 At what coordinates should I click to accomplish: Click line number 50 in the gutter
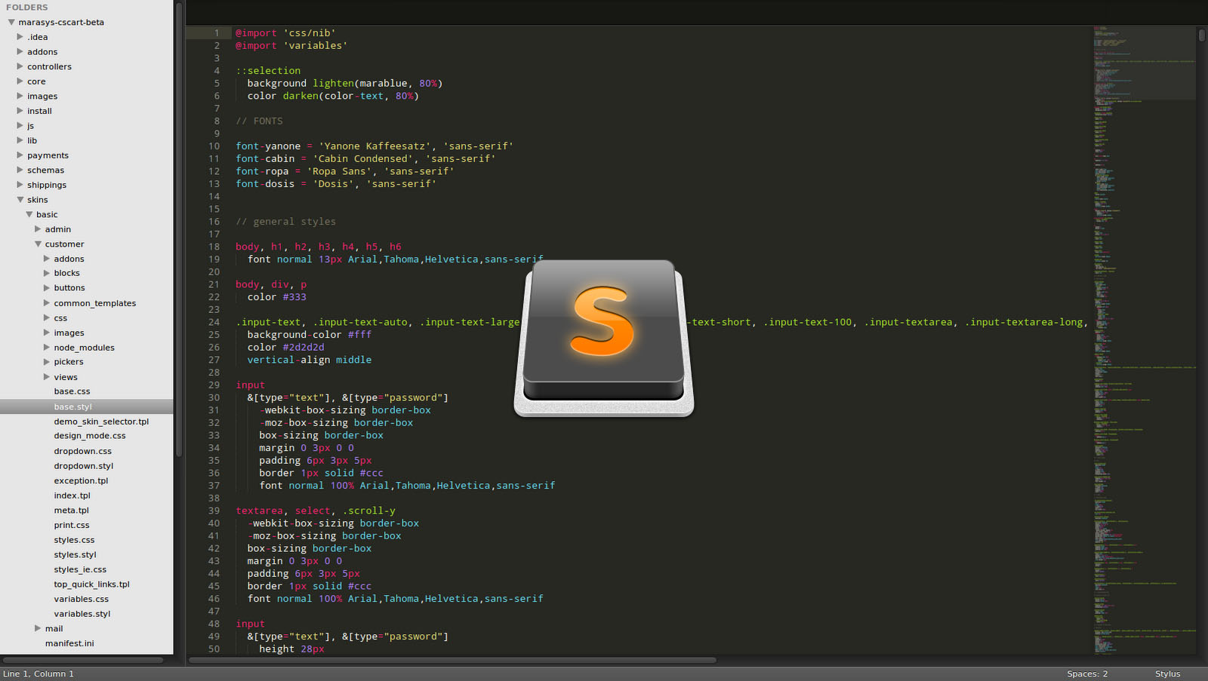click(214, 649)
